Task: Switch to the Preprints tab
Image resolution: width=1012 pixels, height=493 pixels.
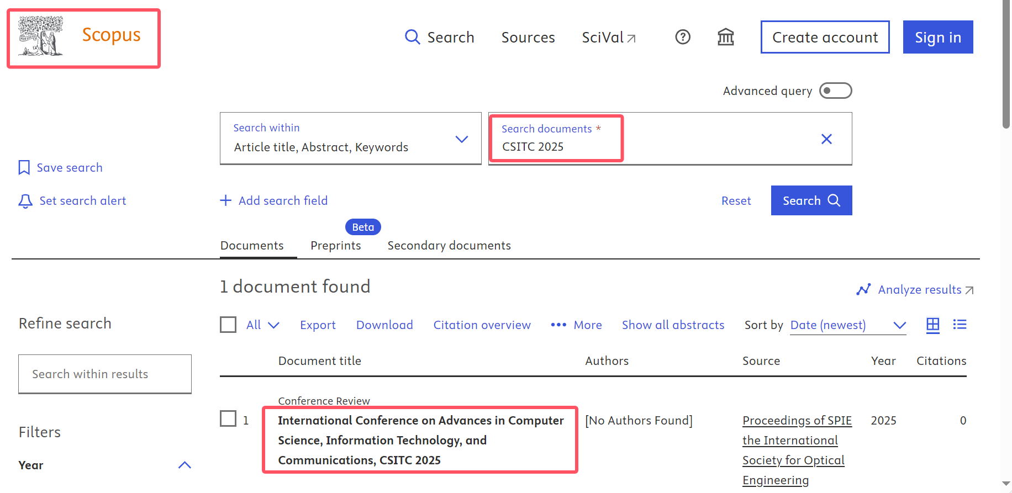Action: click(336, 245)
